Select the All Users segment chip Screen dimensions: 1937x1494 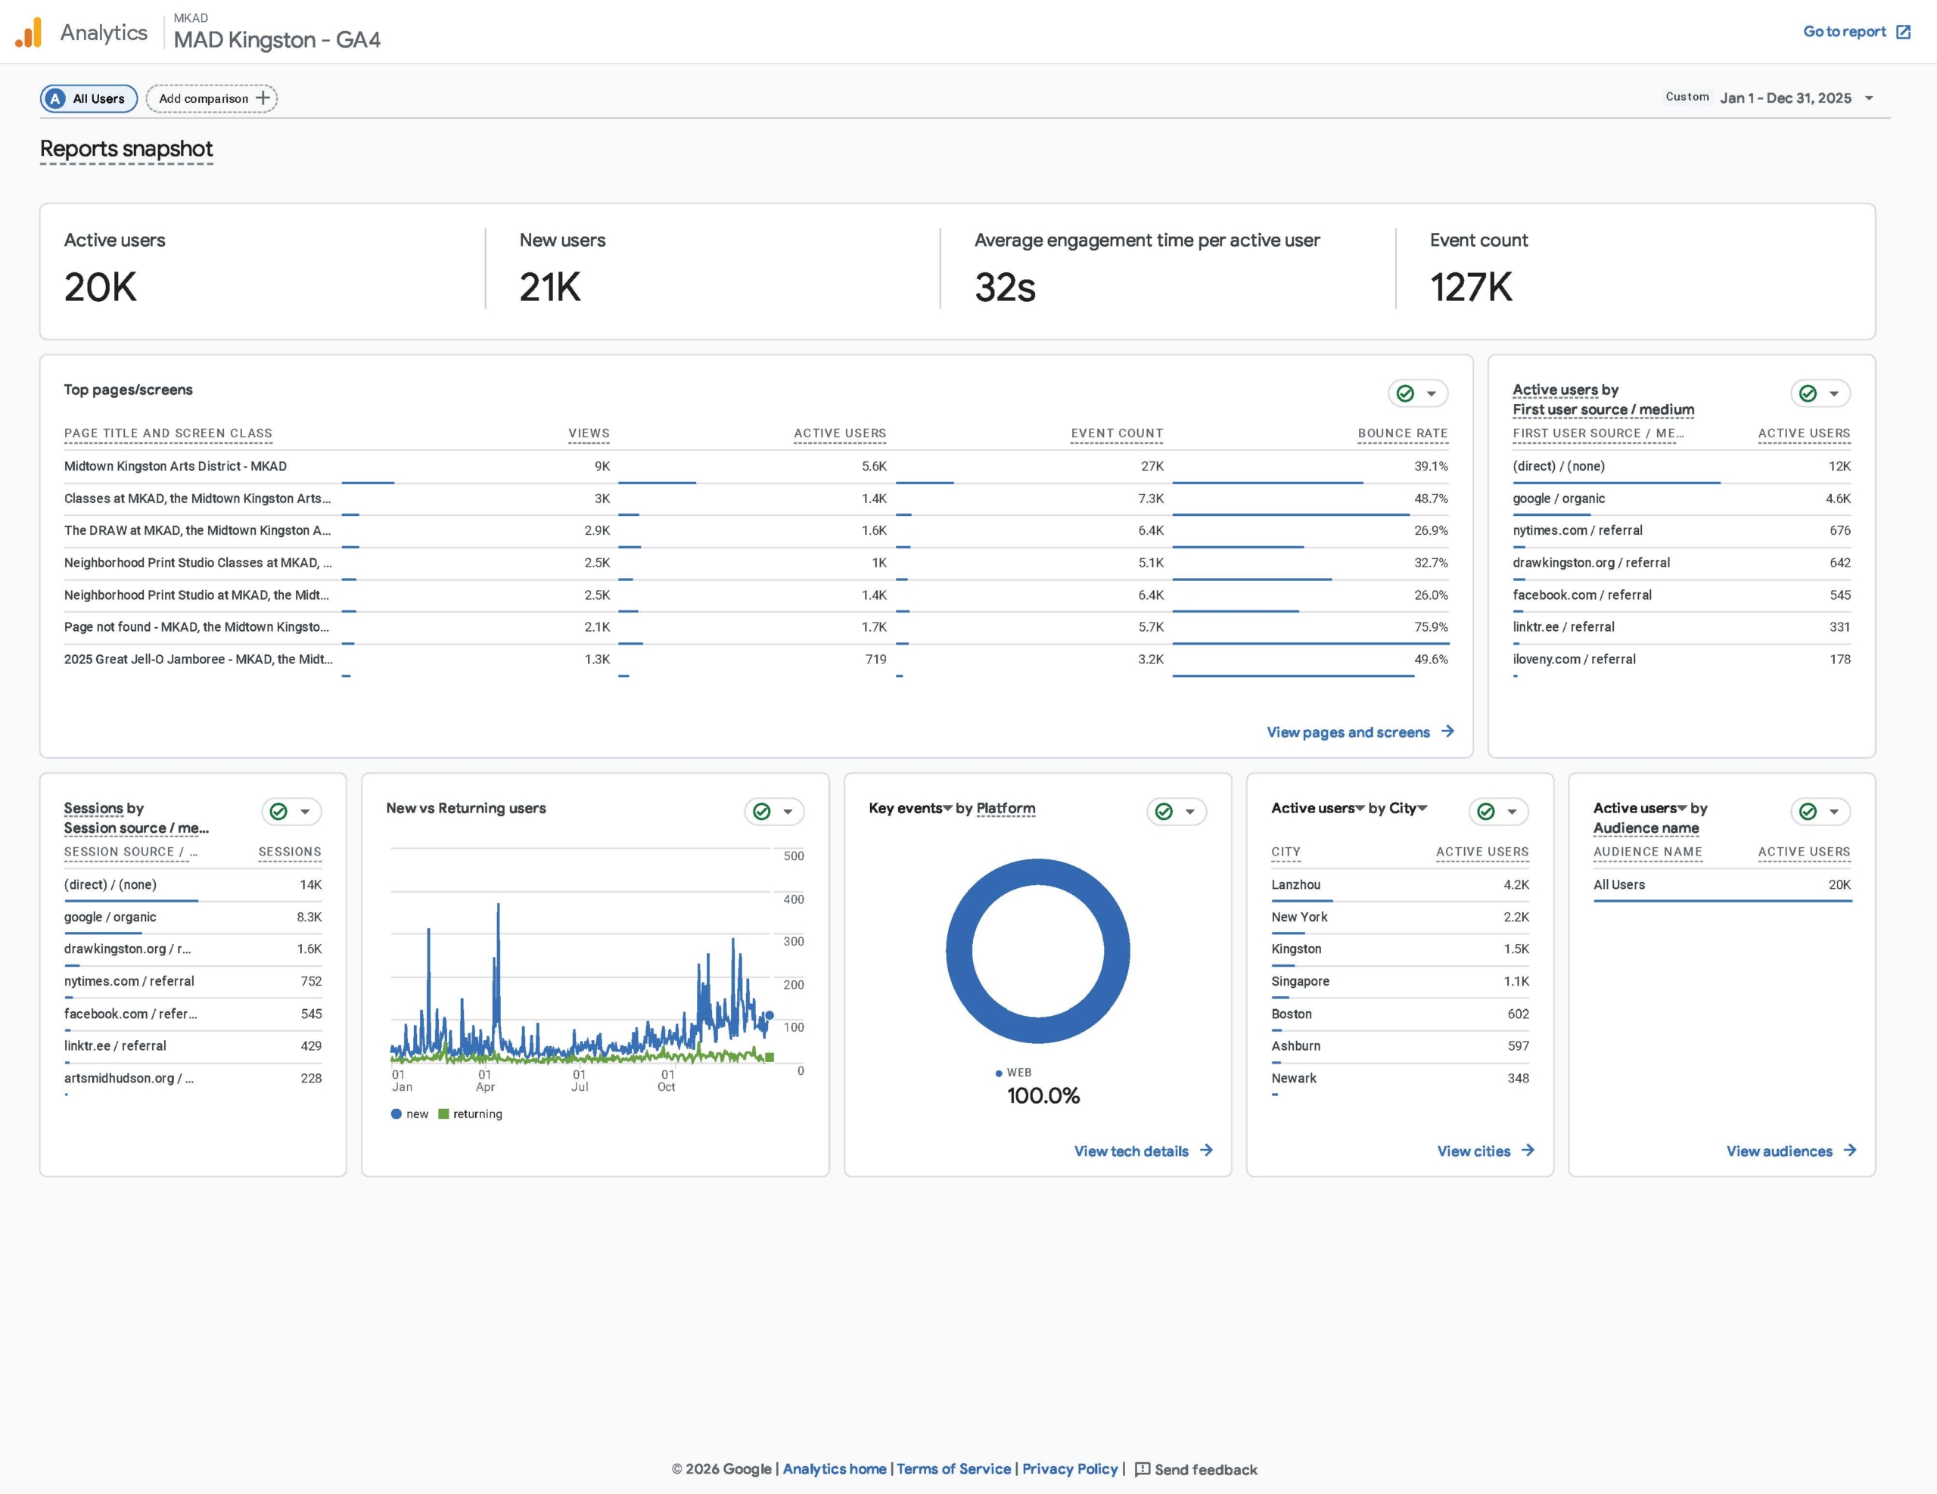pos(89,98)
